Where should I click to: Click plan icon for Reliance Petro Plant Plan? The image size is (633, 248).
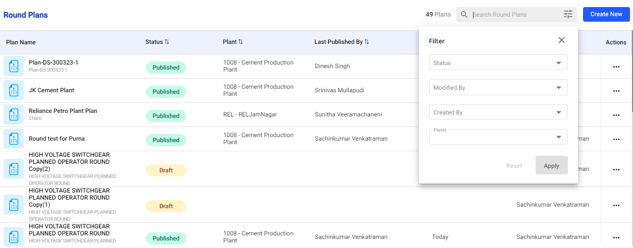click(x=14, y=114)
